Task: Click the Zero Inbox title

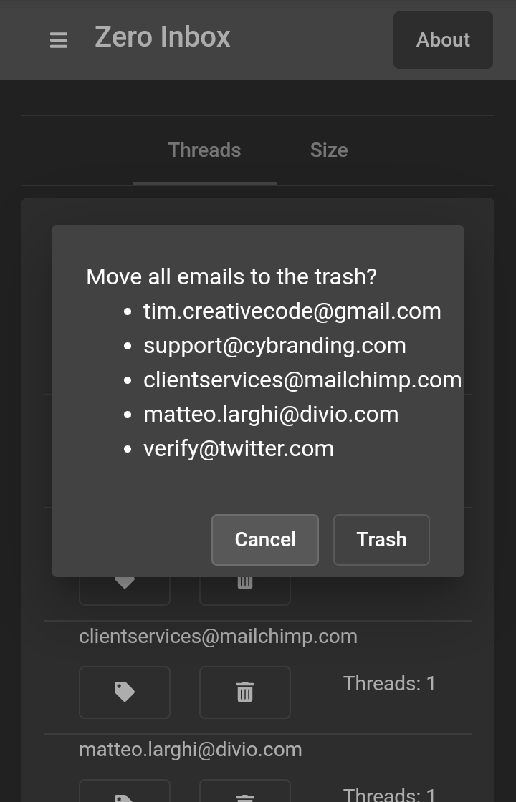Action: pyautogui.click(x=162, y=37)
